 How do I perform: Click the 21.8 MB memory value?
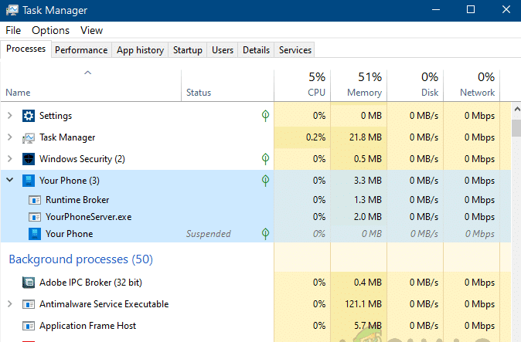pyautogui.click(x=366, y=137)
